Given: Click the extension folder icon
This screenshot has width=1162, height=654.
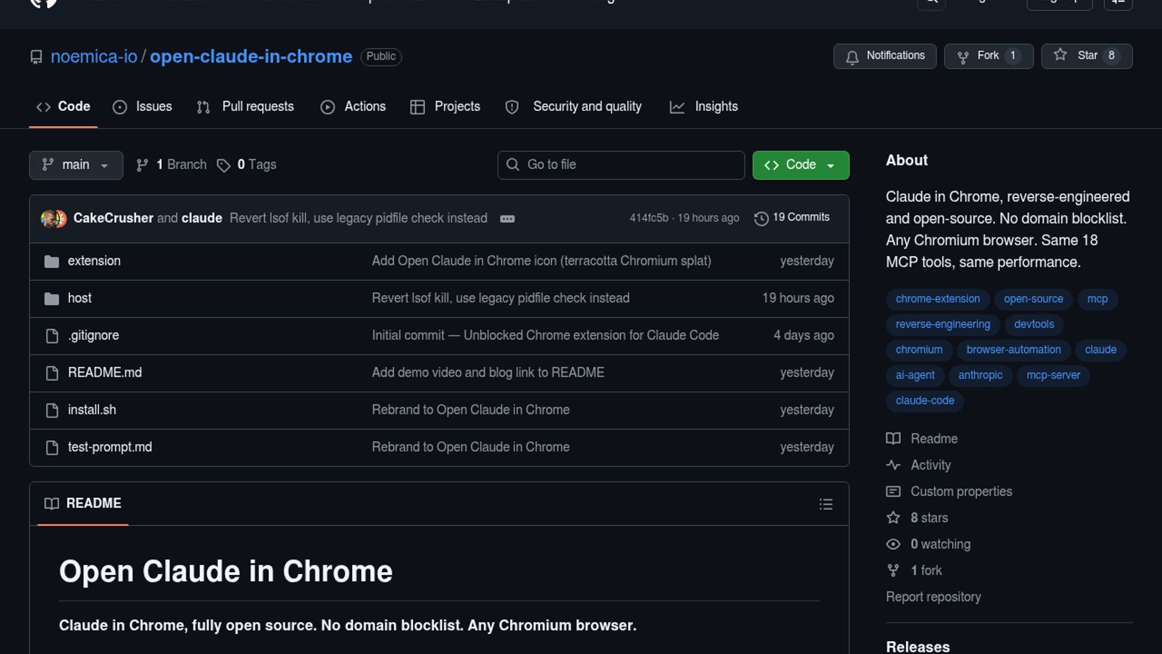Looking at the screenshot, I should coord(52,261).
